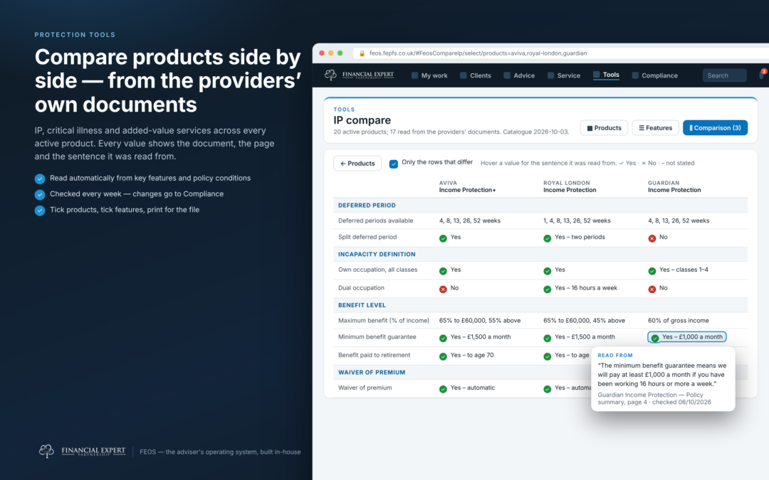Click the Search field in navbar

point(724,75)
